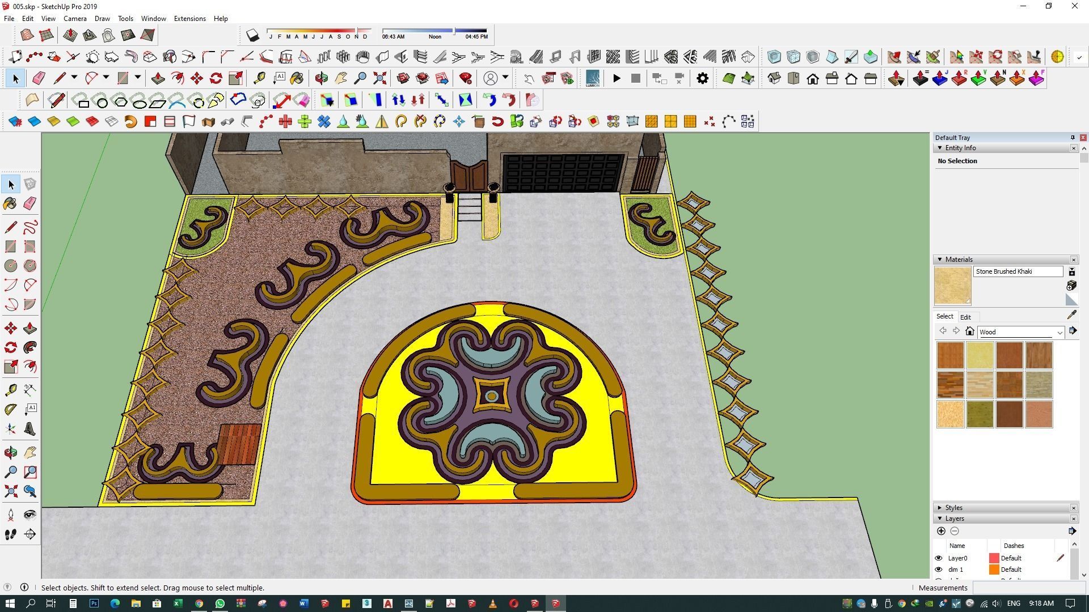1089x612 pixels.
Task: Toggle the shadows button near date slider
Action: pyautogui.click(x=253, y=36)
